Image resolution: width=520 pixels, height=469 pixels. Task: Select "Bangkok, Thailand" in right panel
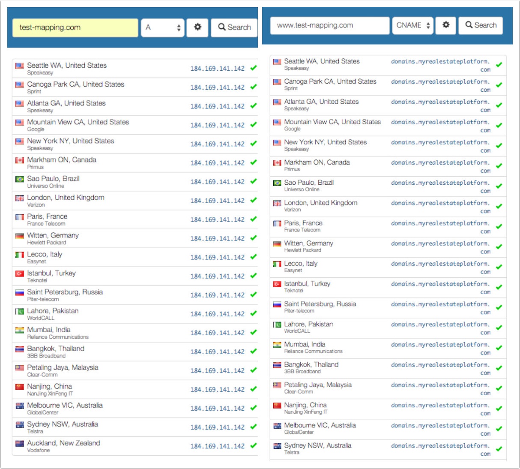(311, 365)
